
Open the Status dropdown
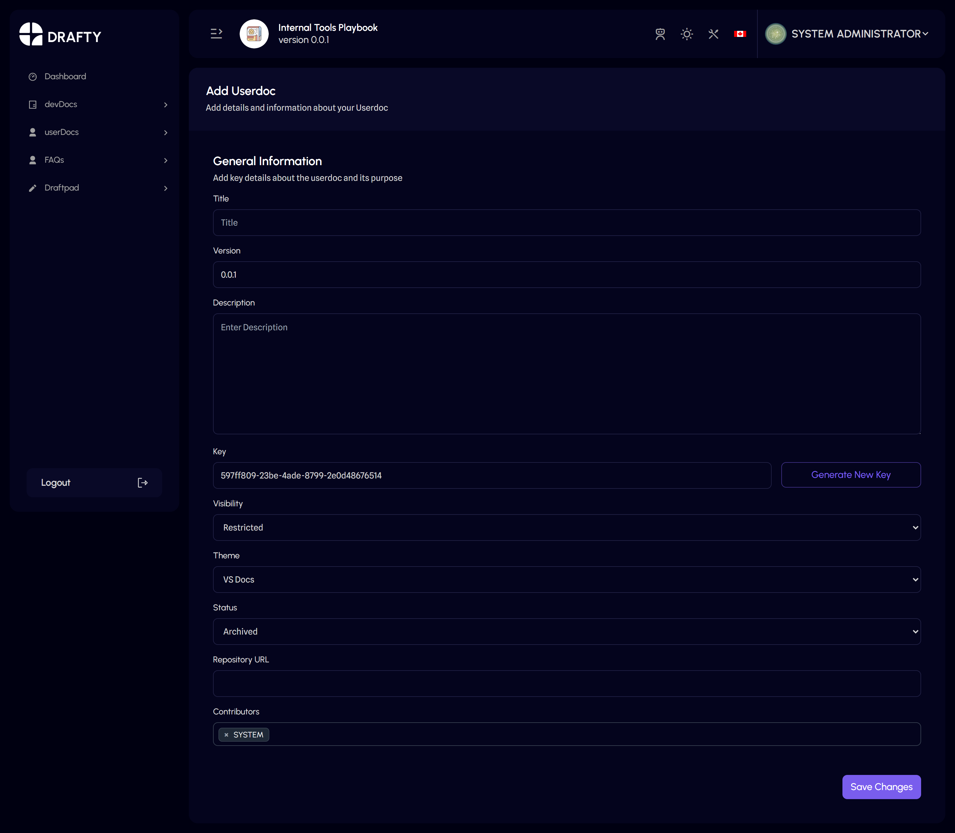coord(566,631)
